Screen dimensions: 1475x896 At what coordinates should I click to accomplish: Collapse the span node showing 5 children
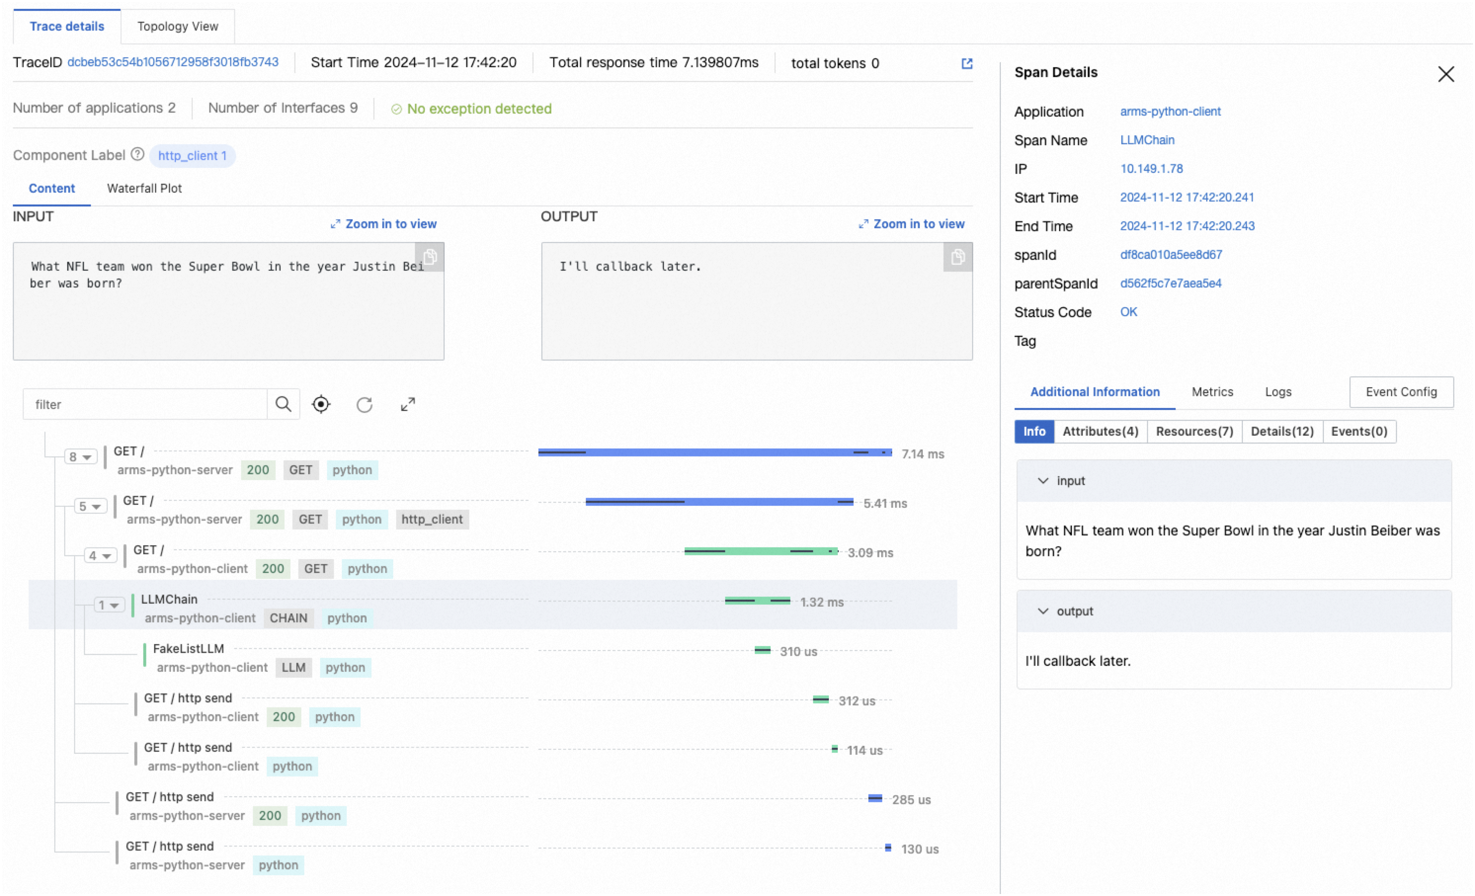coord(90,506)
